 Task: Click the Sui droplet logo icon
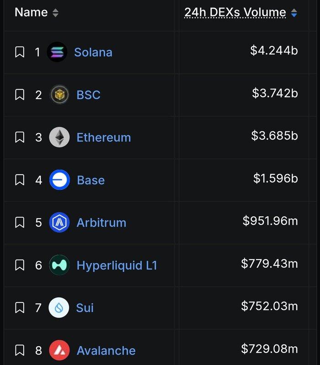pos(59,308)
